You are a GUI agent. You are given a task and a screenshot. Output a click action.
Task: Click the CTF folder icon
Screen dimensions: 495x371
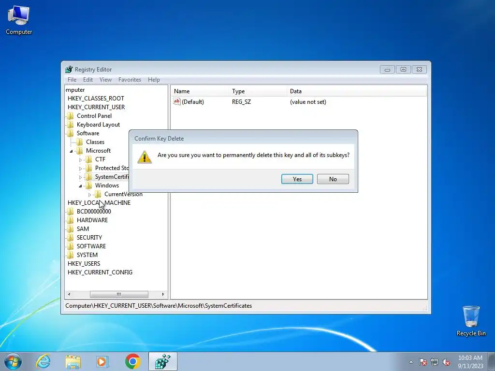pos(89,159)
